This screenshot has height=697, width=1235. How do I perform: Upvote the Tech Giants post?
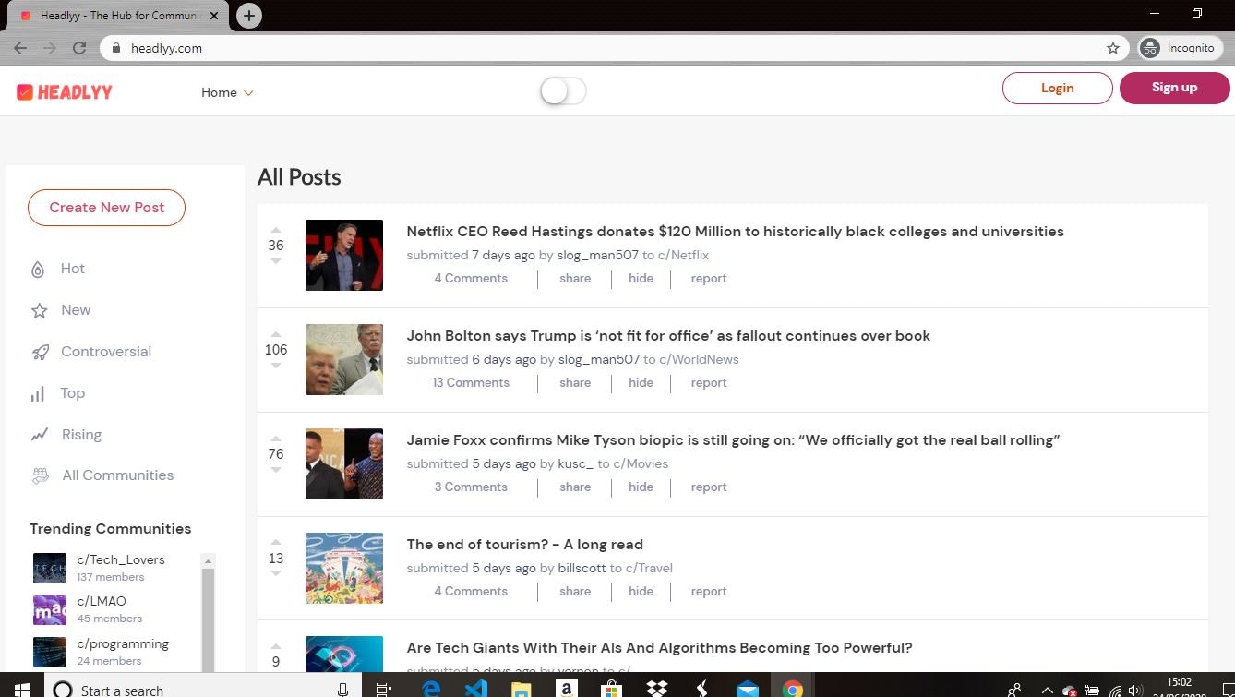pyautogui.click(x=276, y=647)
